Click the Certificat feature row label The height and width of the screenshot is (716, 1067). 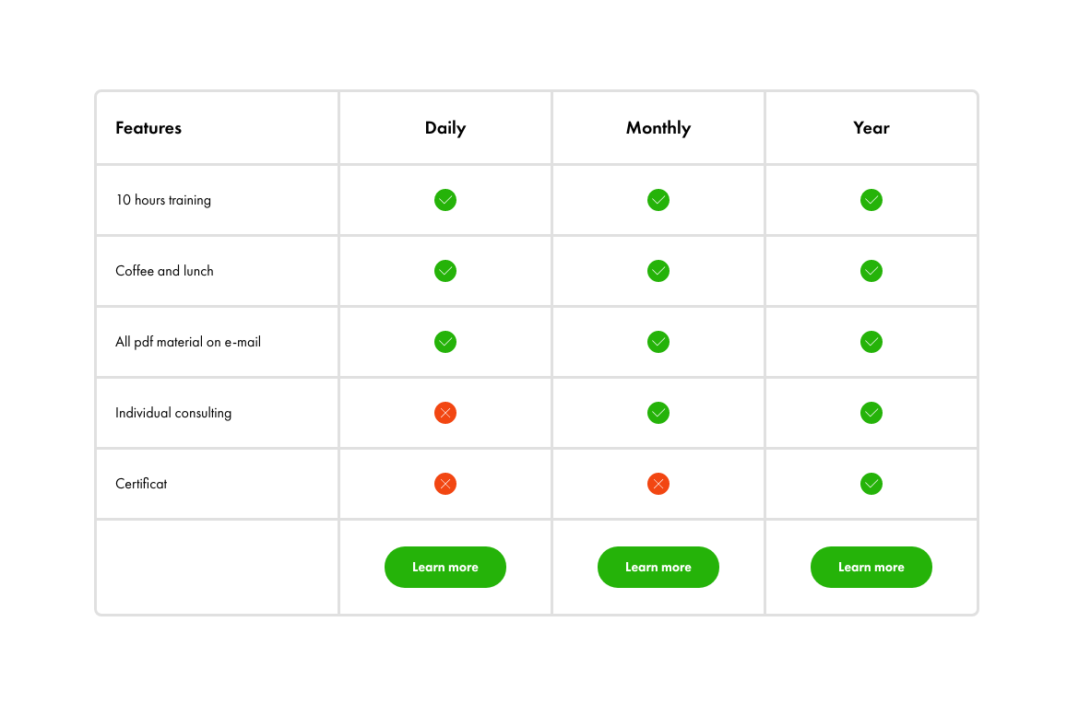point(141,484)
